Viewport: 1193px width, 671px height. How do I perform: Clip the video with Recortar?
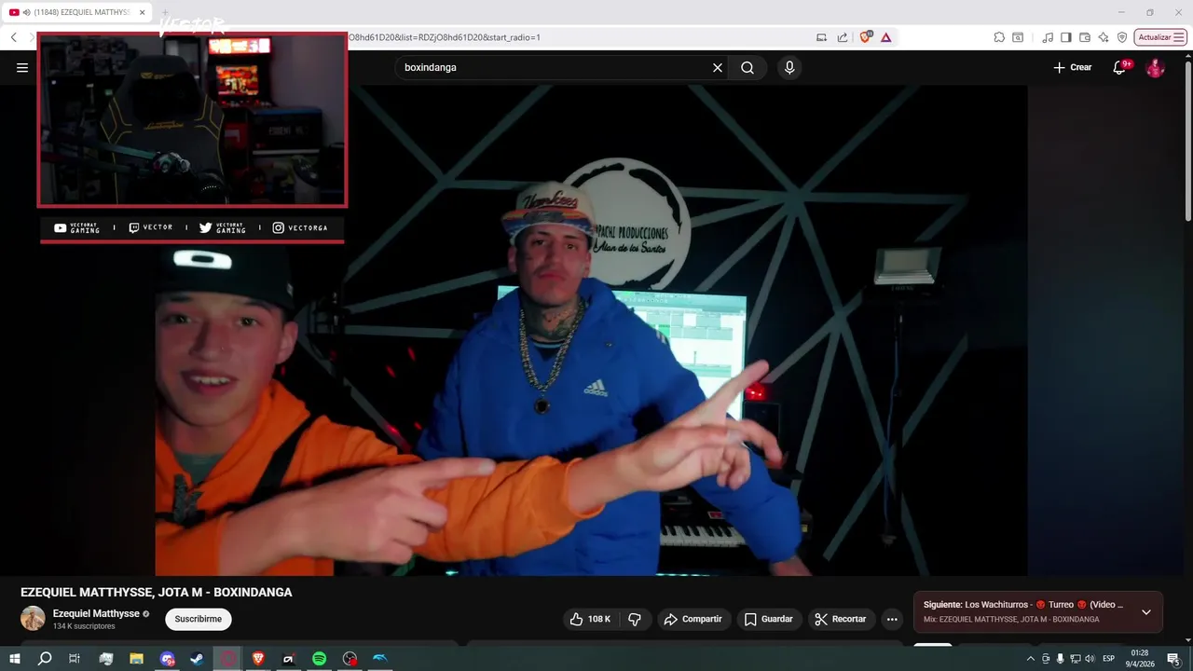point(841,619)
